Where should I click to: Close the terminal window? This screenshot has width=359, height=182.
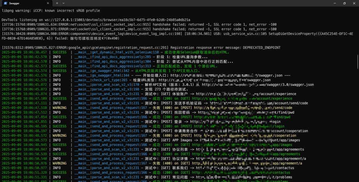click(353, 3)
